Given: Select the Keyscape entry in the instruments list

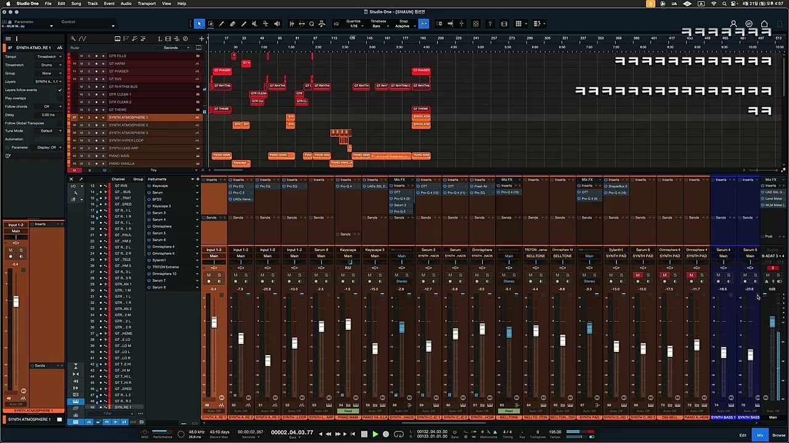Looking at the screenshot, I should (x=160, y=186).
